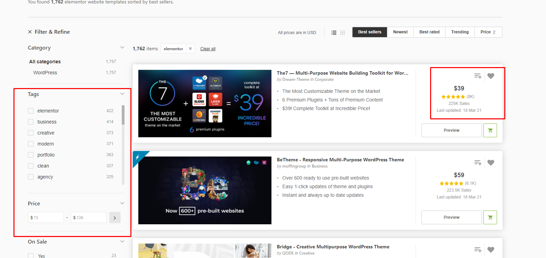Open The7 Multi-Purpose theme title link
Screen dimensions: 546x258
pos(343,73)
